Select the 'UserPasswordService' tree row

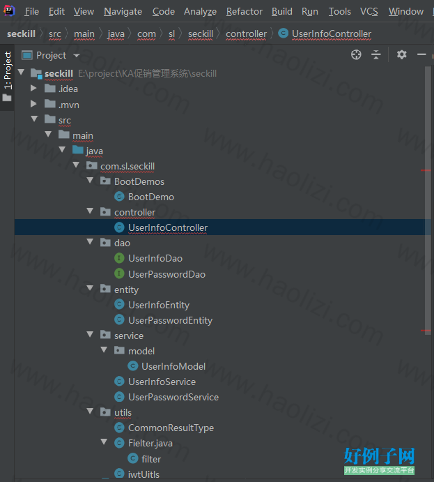[x=222, y=397]
